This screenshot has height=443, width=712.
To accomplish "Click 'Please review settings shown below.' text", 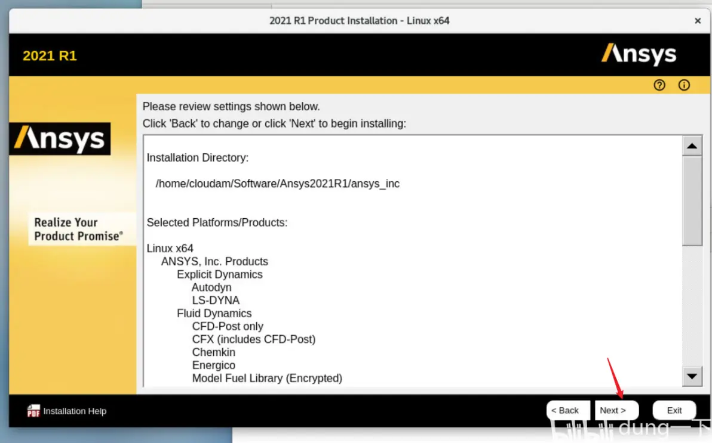I will coord(231,107).
